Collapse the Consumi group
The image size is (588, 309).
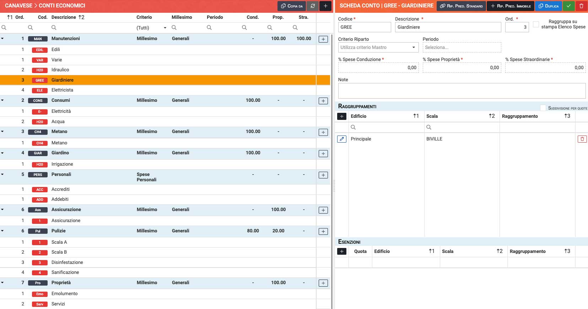pyautogui.click(x=2, y=100)
